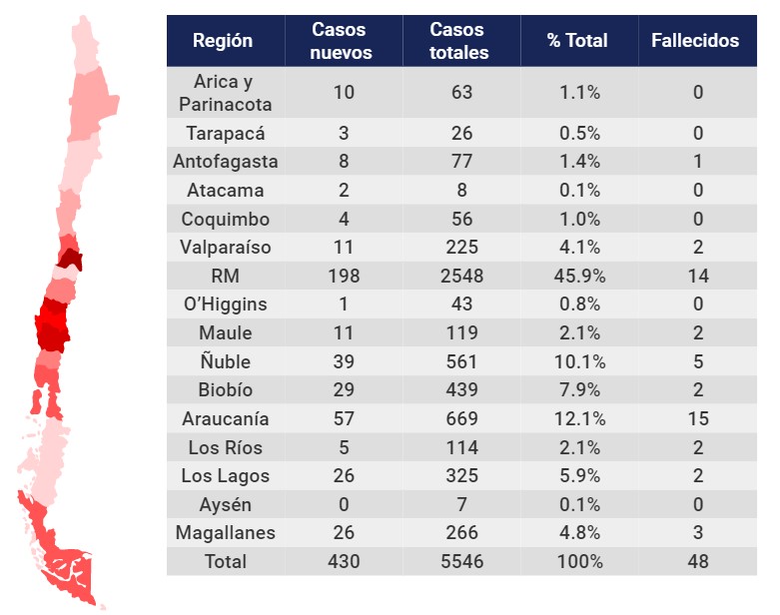The width and height of the screenshot is (780, 615).
Task: Click the Araucanía region label
Action: 226,418
